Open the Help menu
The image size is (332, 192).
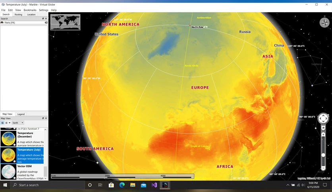coord(54,10)
